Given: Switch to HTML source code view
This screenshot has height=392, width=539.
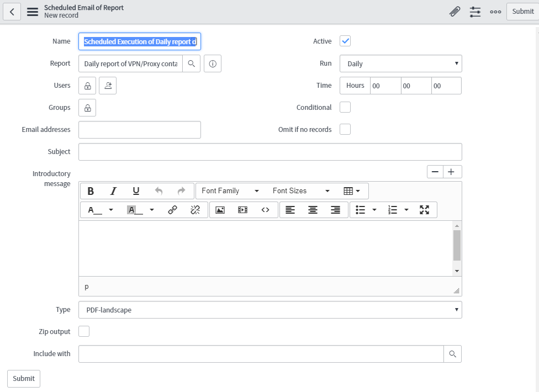Looking at the screenshot, I should coord(265,209).
